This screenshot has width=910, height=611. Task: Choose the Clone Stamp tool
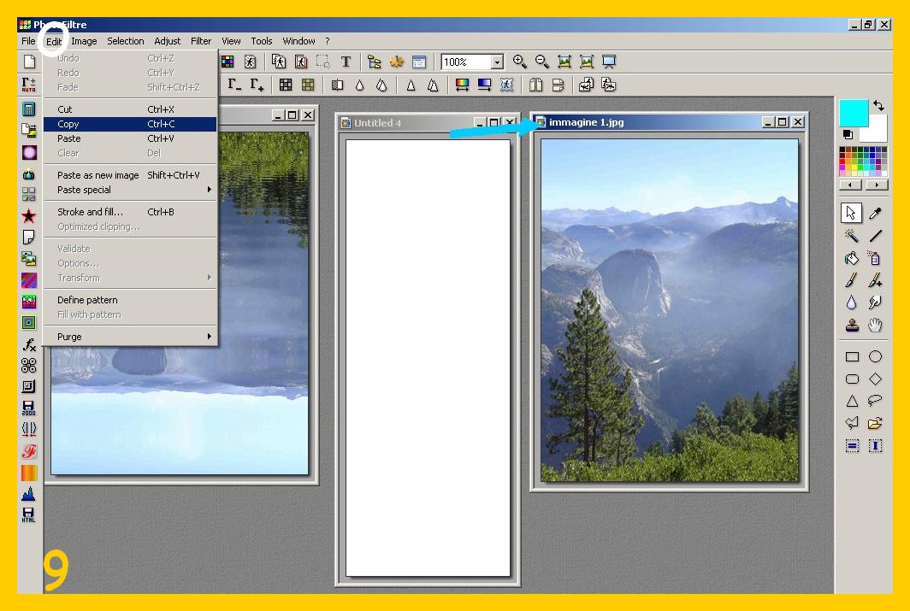pyautogui.click(x=852, y=325)
